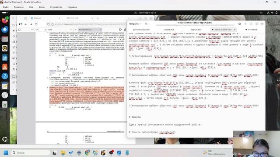Open VirtualBox "Справка" menu
The image size is (280, 157).
click(x=72, y=7)
